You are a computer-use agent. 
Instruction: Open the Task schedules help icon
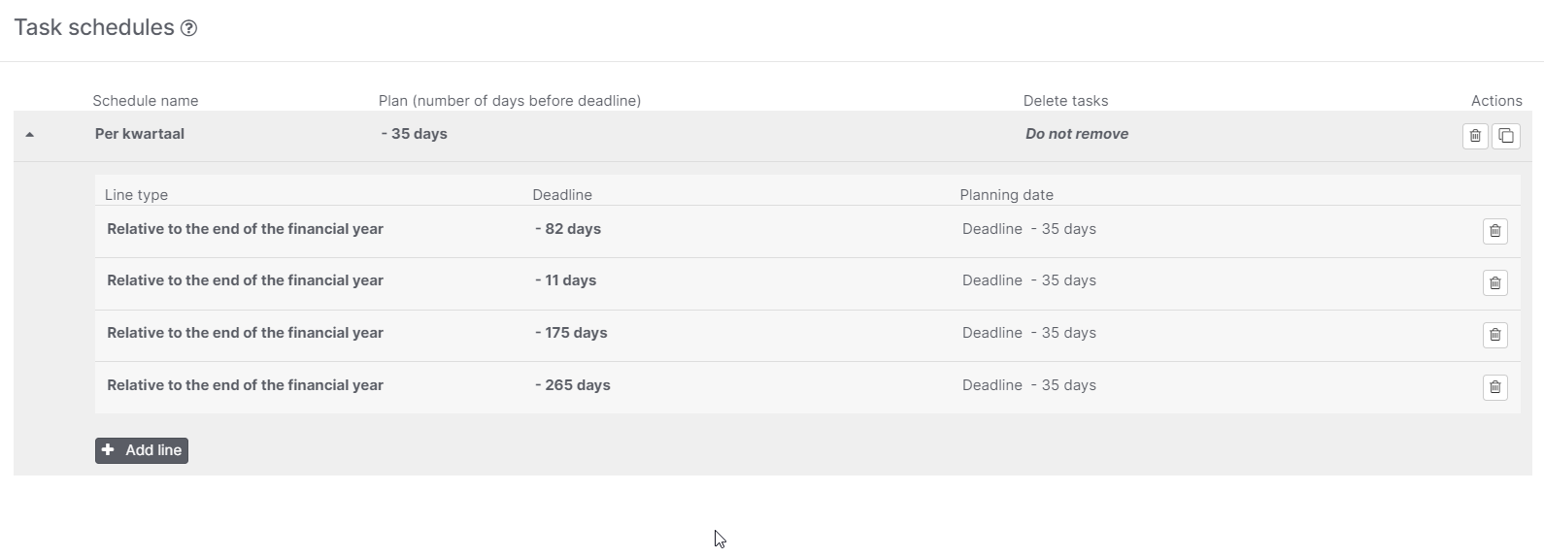click(189, 28)
